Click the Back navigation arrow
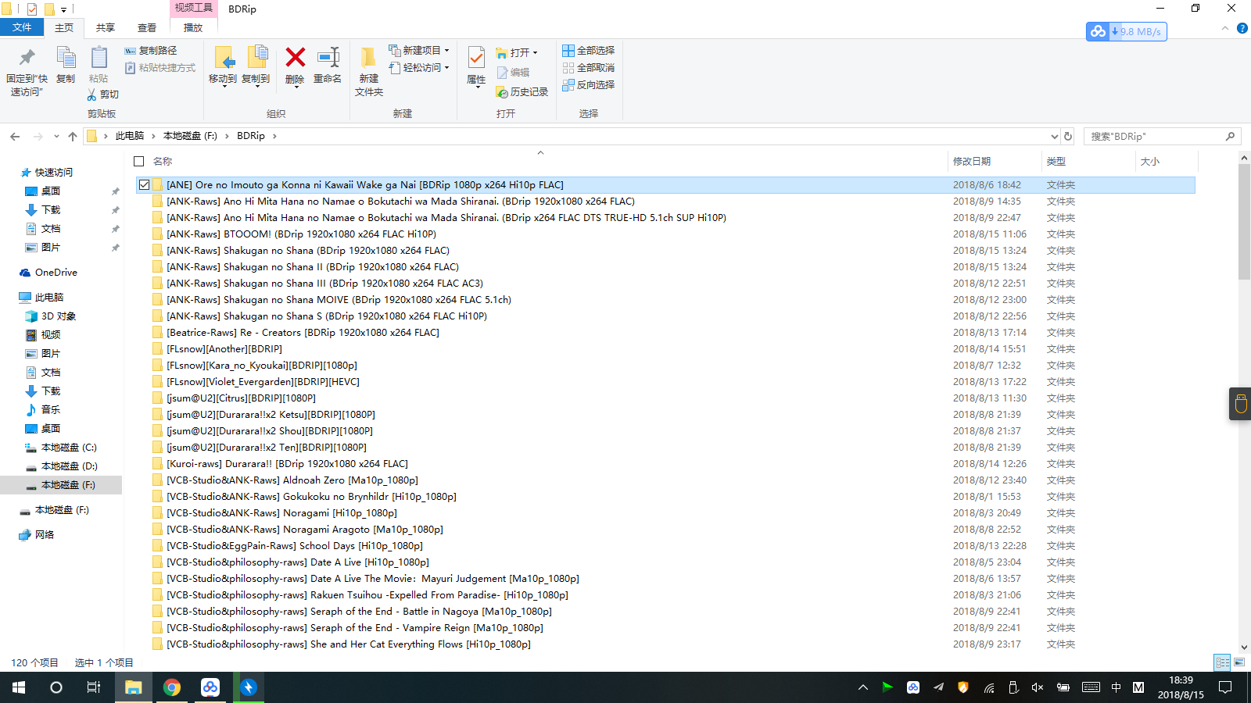 click(15, 137)
